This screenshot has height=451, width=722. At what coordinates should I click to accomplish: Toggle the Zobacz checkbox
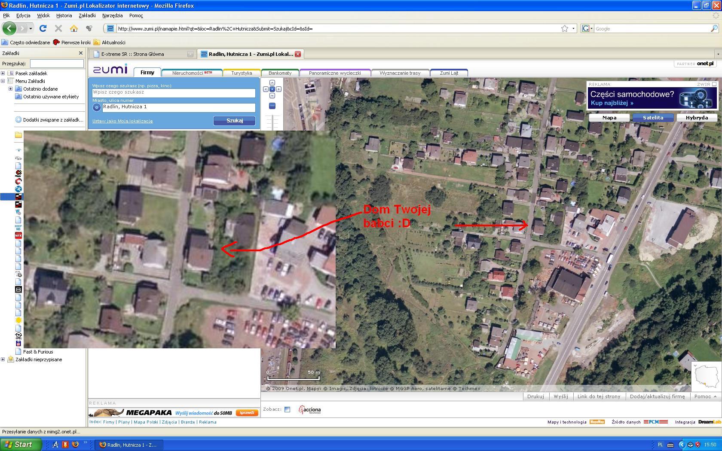tap(288, 409)
